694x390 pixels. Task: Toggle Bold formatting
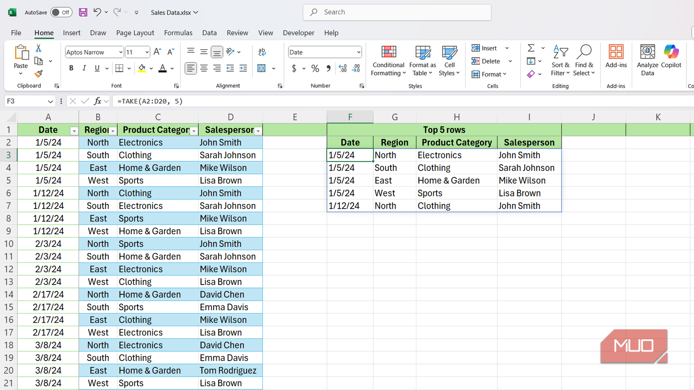[71, 68]
